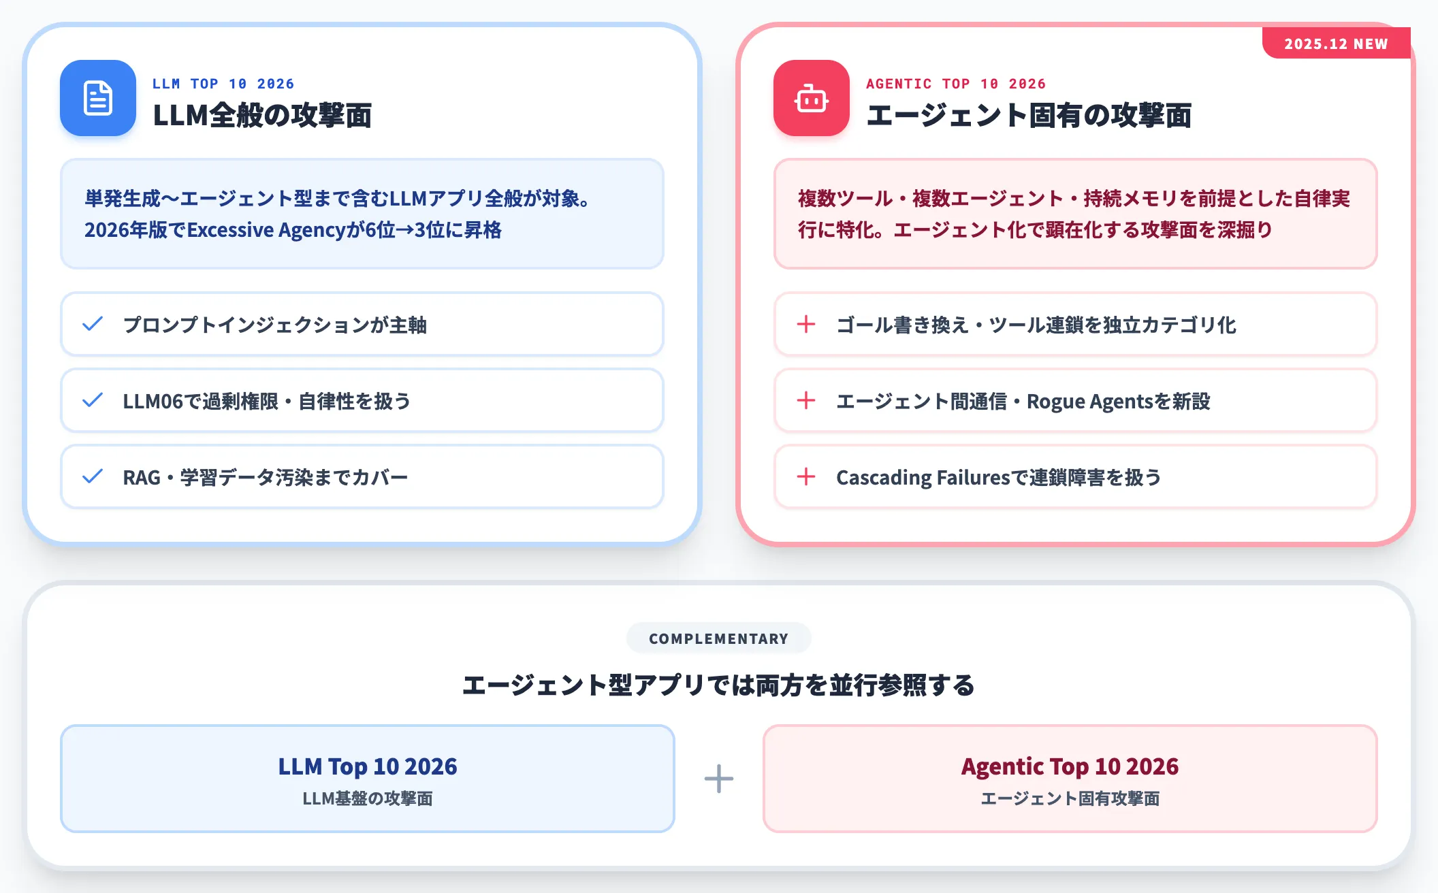This screenshot has height=893, width=1438.
Task: Click the COMPLEMENTARY pill label
Action: pos(719,638)
